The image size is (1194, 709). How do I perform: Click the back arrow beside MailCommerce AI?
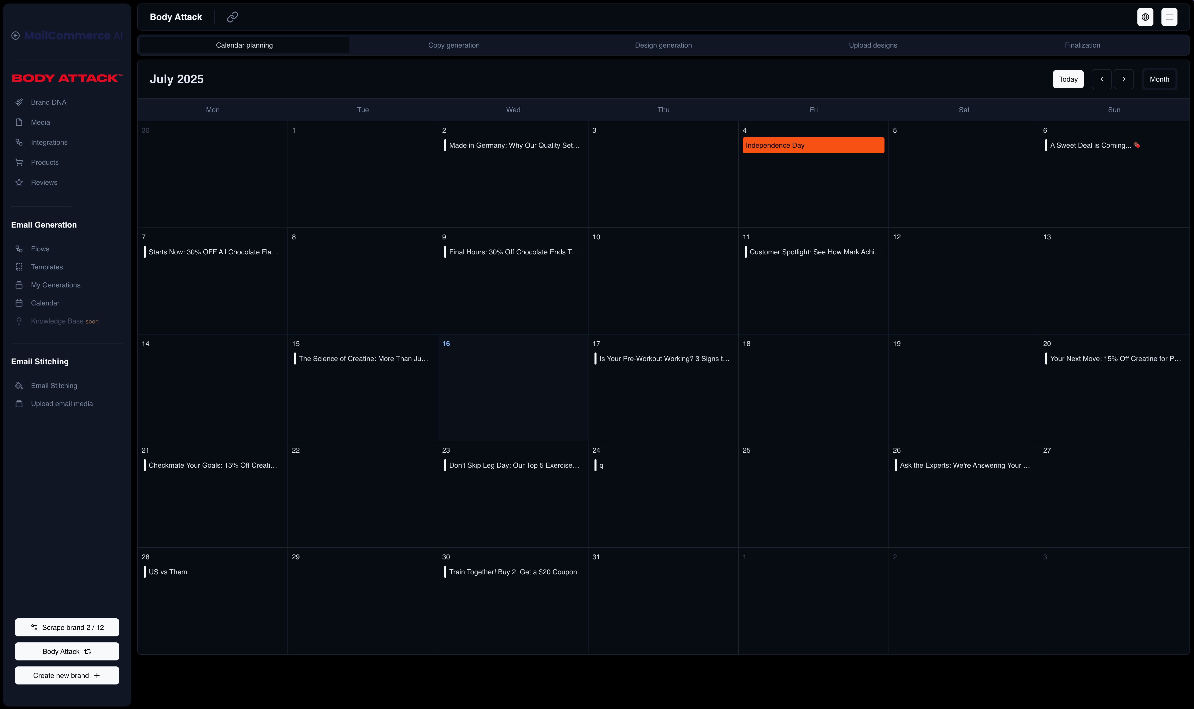(16, 36)
